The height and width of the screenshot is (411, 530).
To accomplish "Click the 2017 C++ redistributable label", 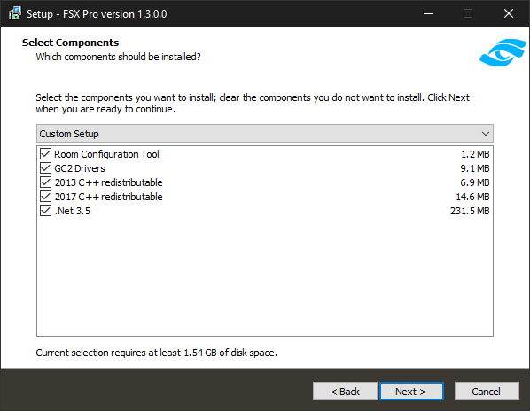I will click(108, 197).
